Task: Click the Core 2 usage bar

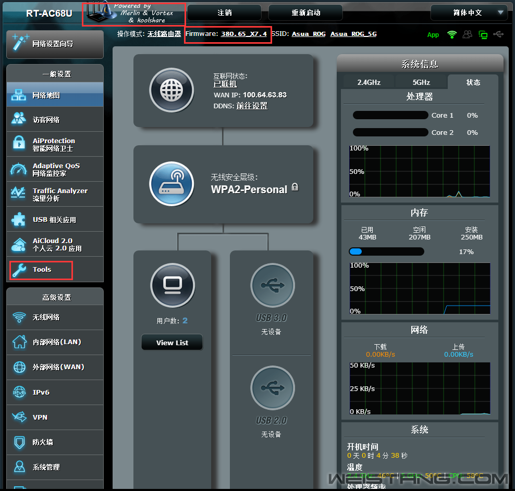Action: [x=390, y=132]
